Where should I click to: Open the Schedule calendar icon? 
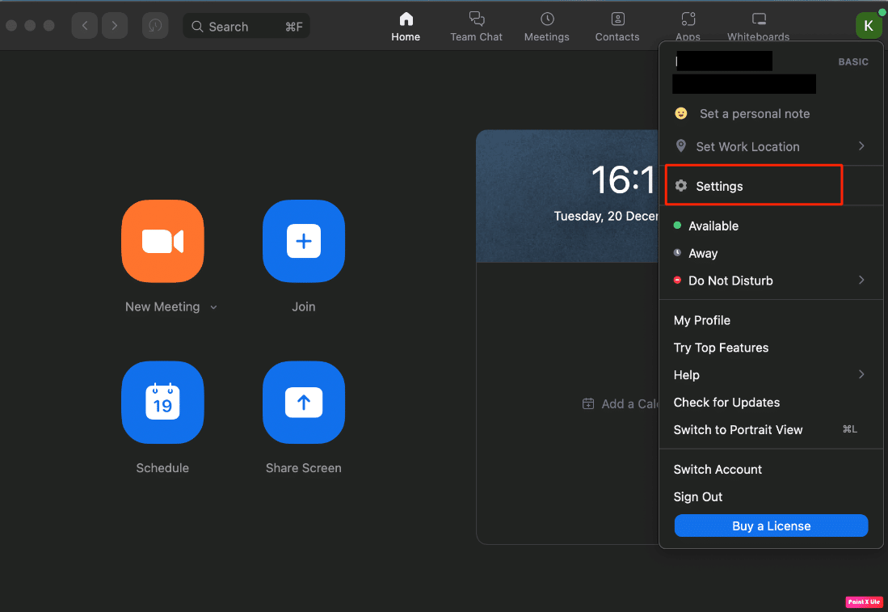click(x=162, y=403)
